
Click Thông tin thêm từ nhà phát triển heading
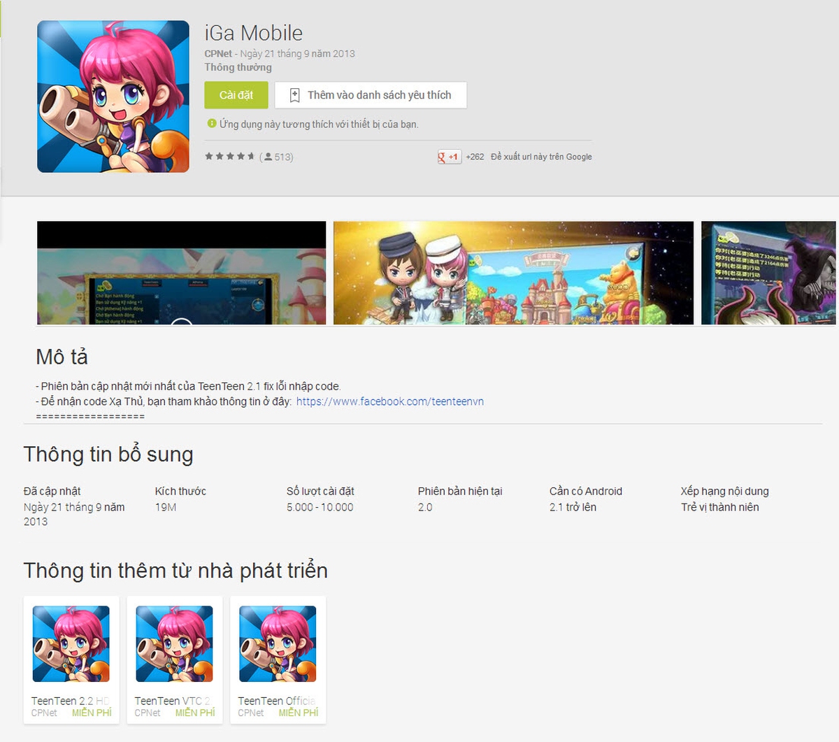175,571
